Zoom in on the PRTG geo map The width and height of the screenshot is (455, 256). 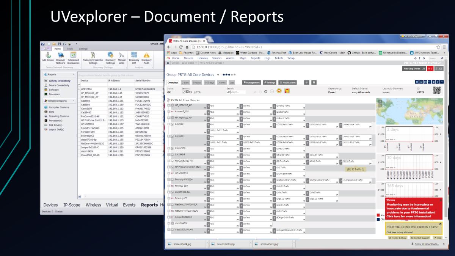[x=380, y=101]
